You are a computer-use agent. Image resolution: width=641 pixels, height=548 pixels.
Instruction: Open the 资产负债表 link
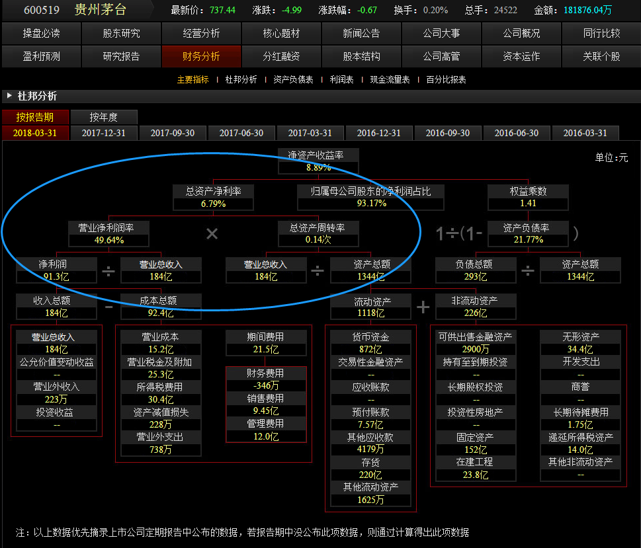pos(293,80)
